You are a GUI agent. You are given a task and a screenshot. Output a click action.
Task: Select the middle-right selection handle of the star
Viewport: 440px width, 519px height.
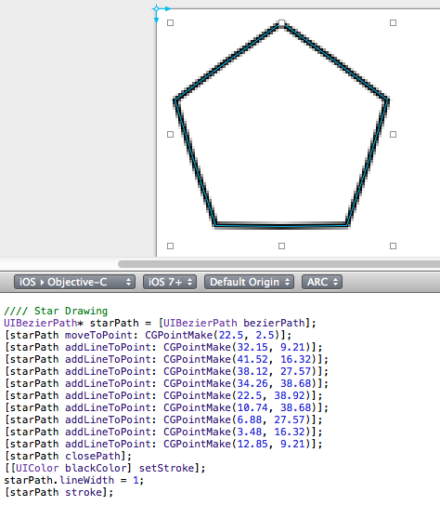point(393,134)
